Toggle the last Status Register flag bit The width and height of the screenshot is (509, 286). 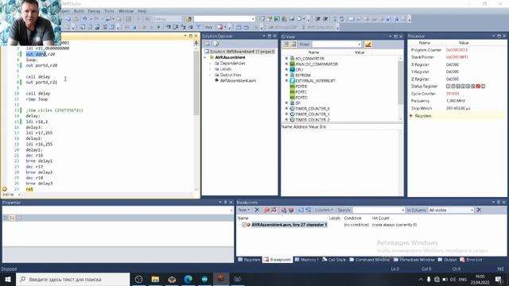(483, 87)
